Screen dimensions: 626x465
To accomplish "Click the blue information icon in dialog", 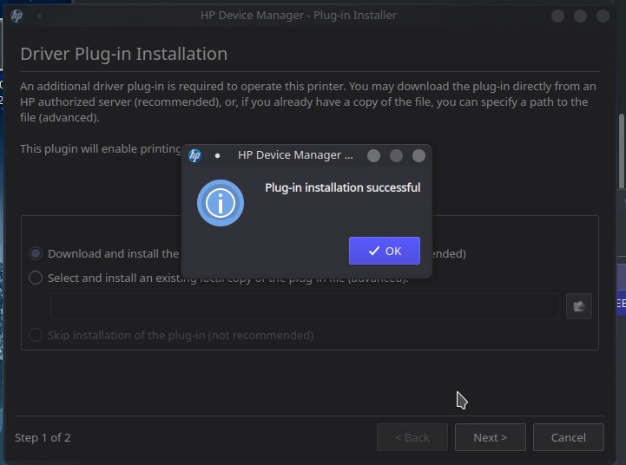I will [221, 203].
